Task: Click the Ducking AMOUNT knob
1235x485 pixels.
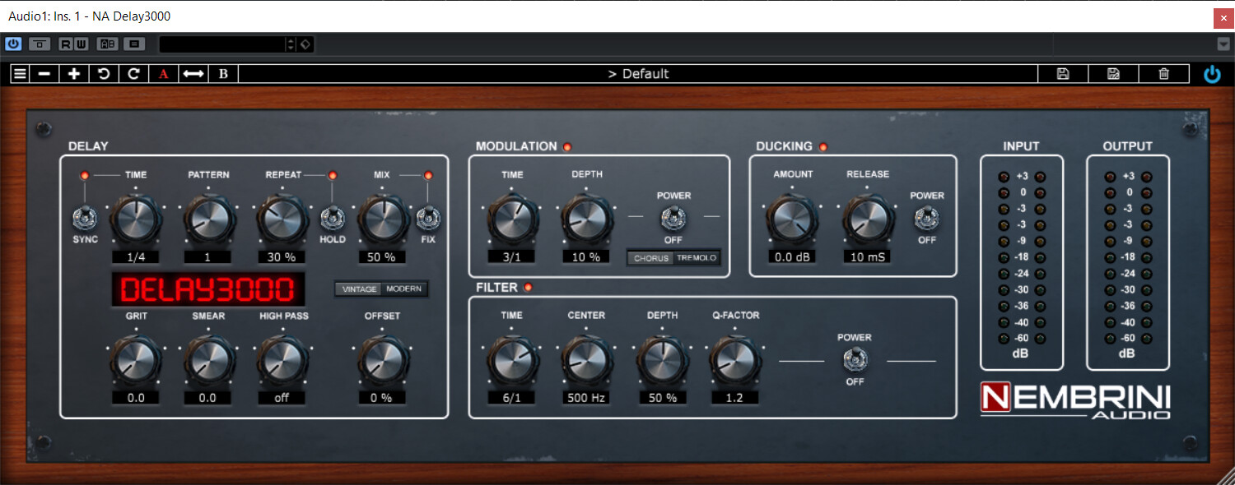Action: click(x=792, y=219)
